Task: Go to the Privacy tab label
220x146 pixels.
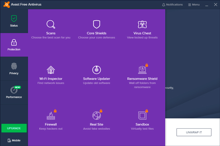Action: coord(14,73)
